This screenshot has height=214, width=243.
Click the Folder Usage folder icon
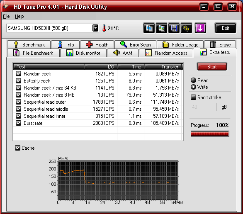pyautogui.click(x=166, y=44)
